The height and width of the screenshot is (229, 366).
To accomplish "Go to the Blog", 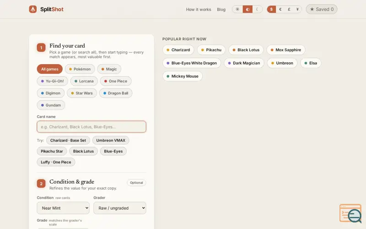I will click(x=221, y=10).
